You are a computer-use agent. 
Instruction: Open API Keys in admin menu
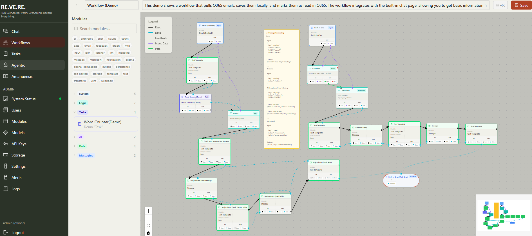click(x=32, y=144)
